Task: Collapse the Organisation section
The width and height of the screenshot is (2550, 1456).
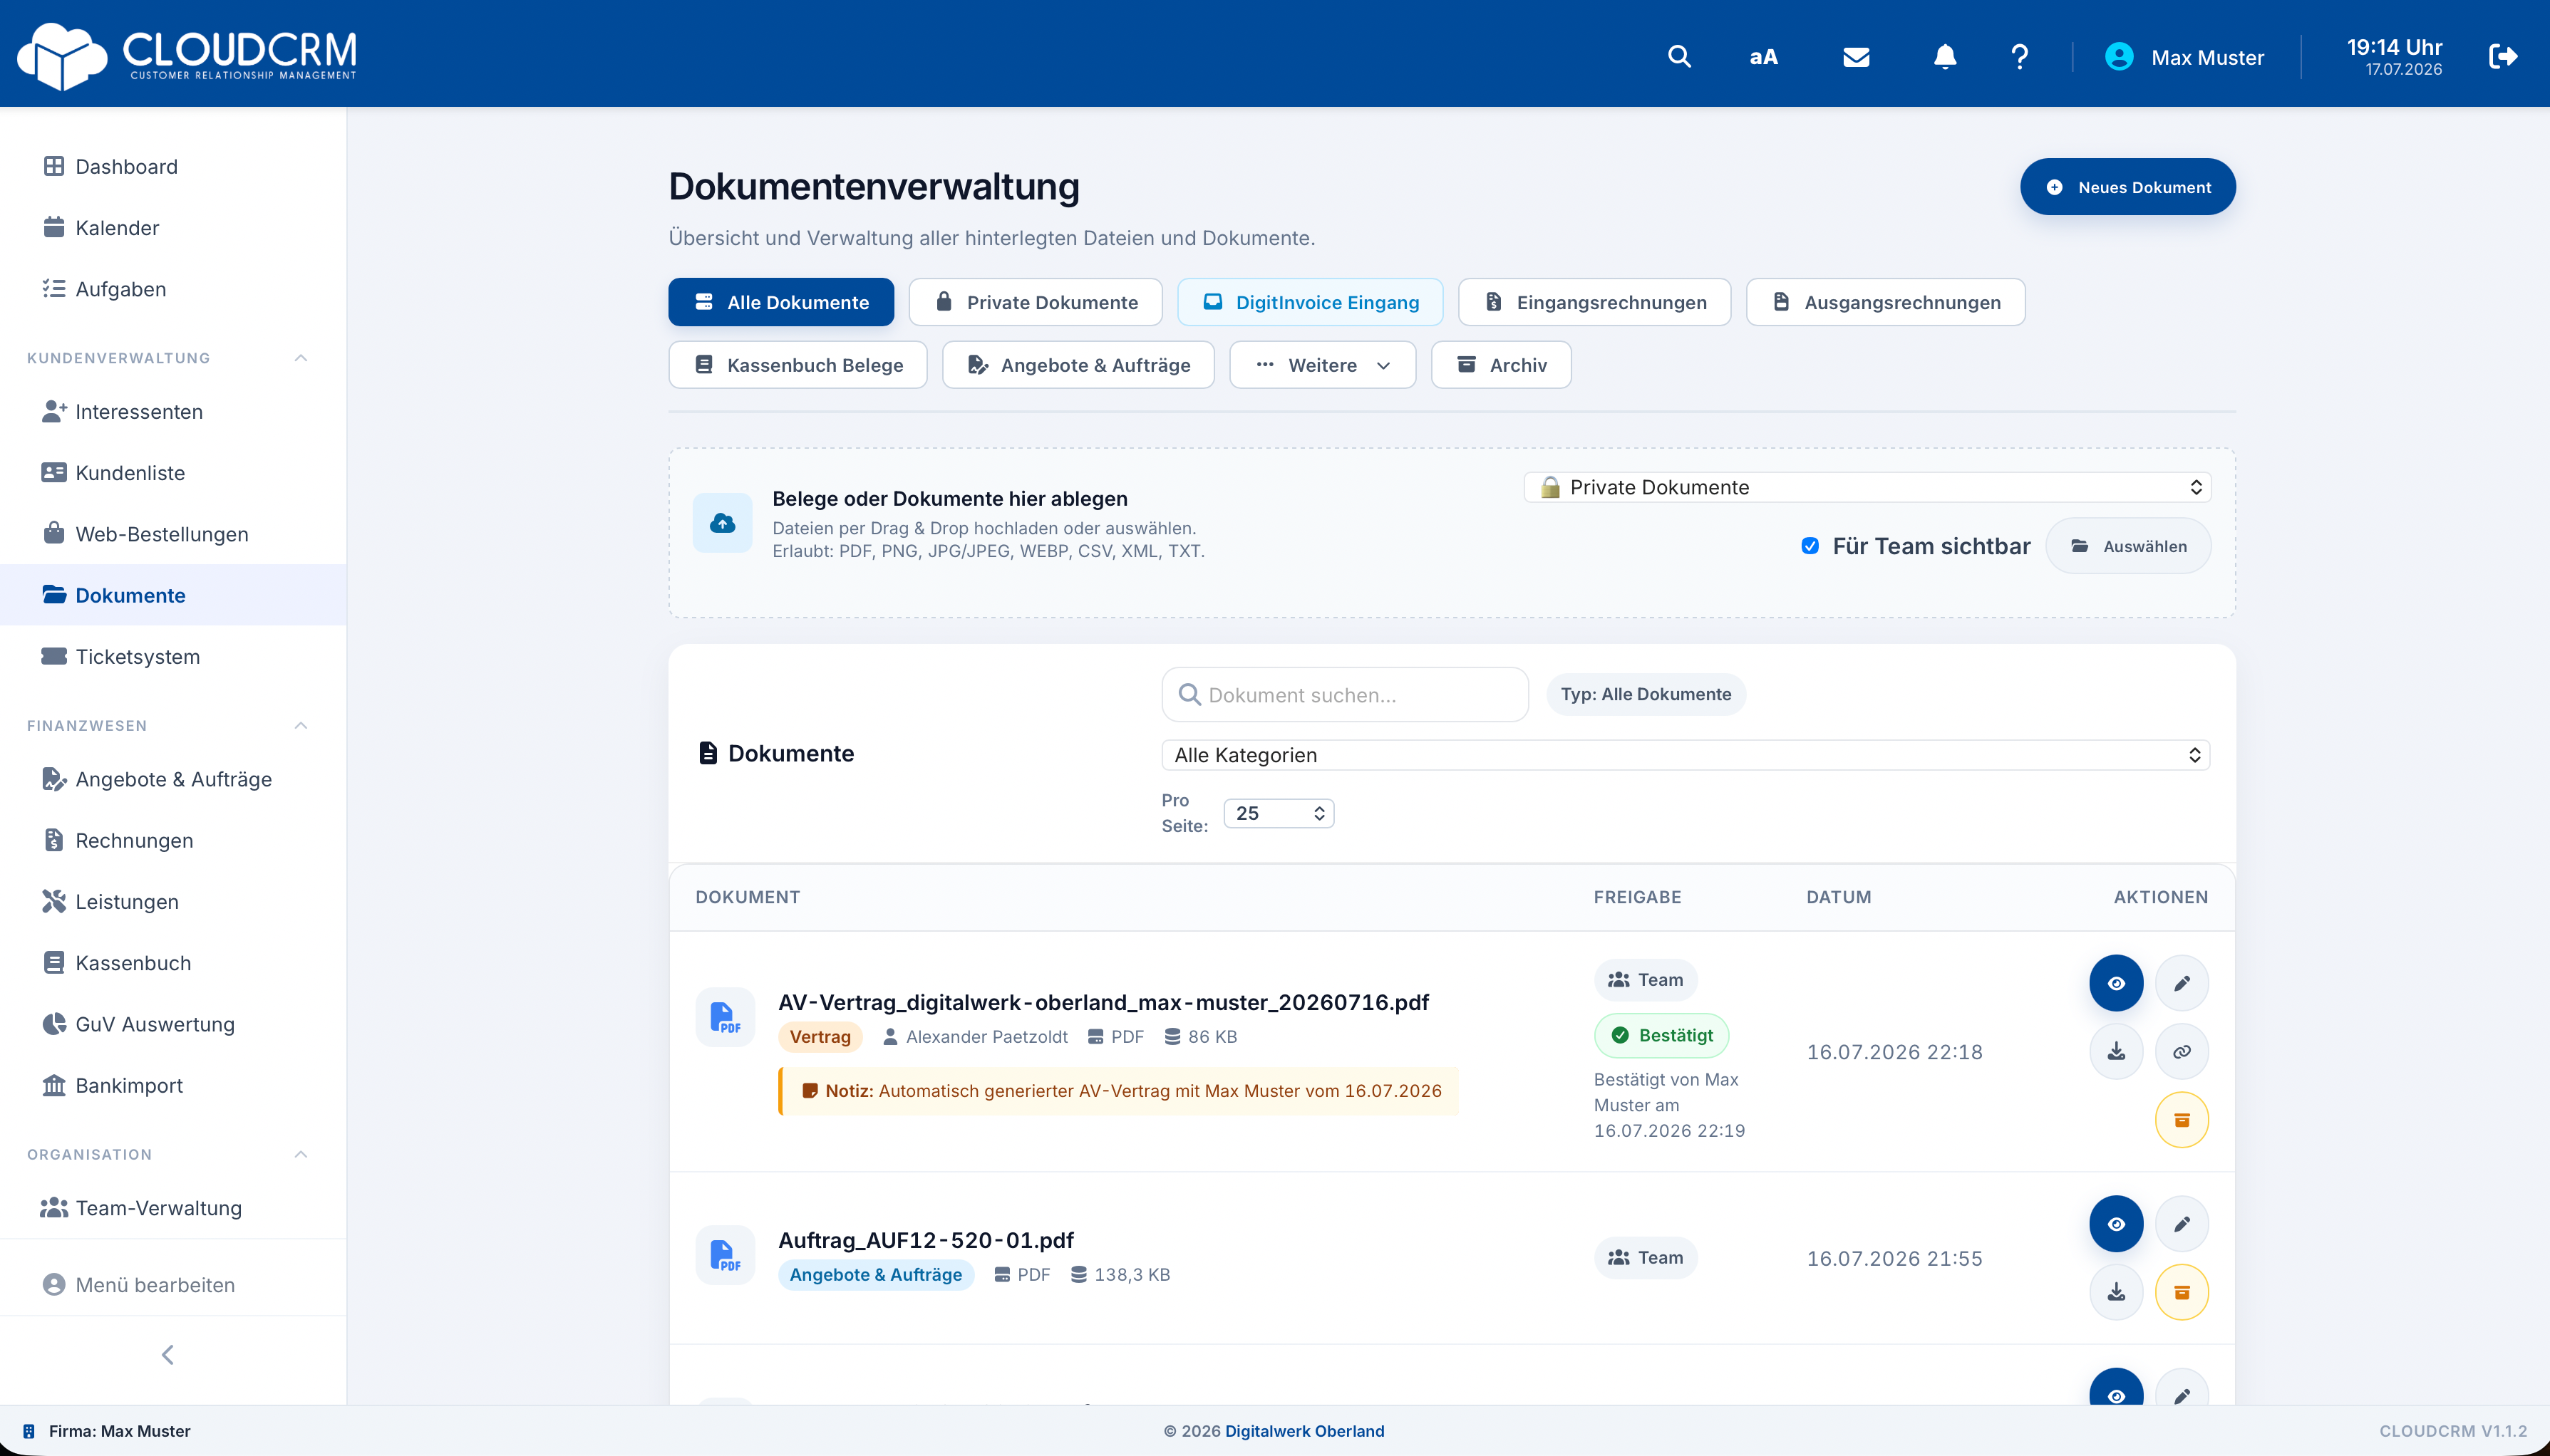Action: [301, 1154]
